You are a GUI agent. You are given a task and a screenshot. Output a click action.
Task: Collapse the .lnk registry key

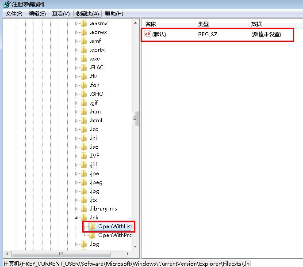click(76, 218)
